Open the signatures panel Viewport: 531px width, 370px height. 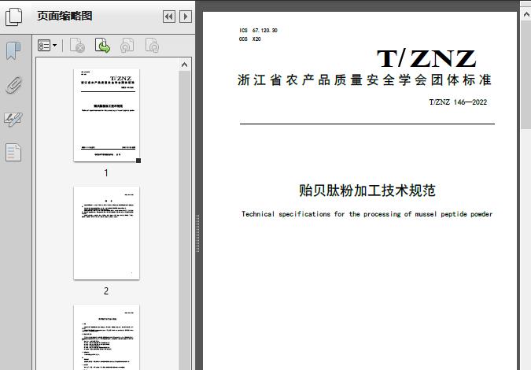click(13, 120)
